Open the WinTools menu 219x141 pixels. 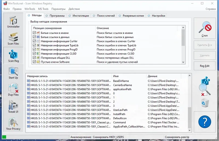[x=30, y=9]
